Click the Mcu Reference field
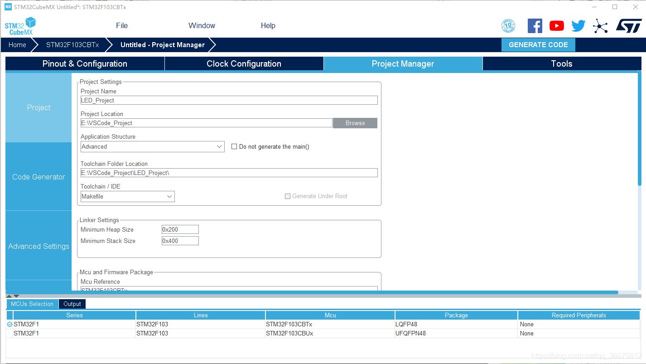The width and height of the screenshot is (646, 364). 229,289
